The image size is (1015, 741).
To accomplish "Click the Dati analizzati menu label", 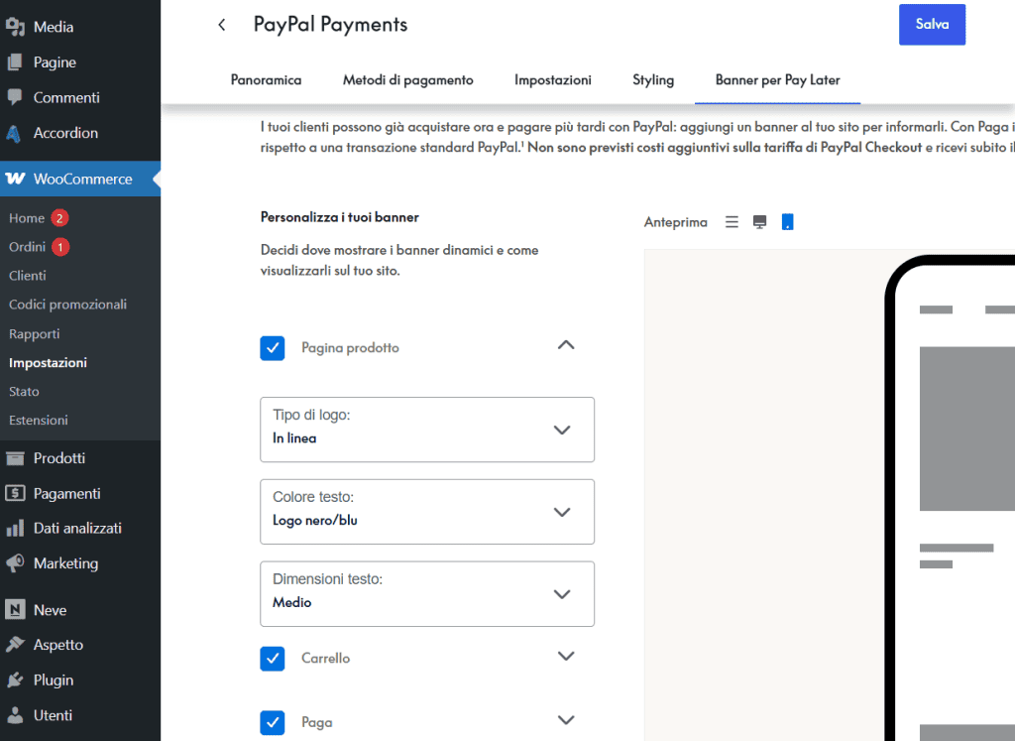I will [x=77, y=528].
